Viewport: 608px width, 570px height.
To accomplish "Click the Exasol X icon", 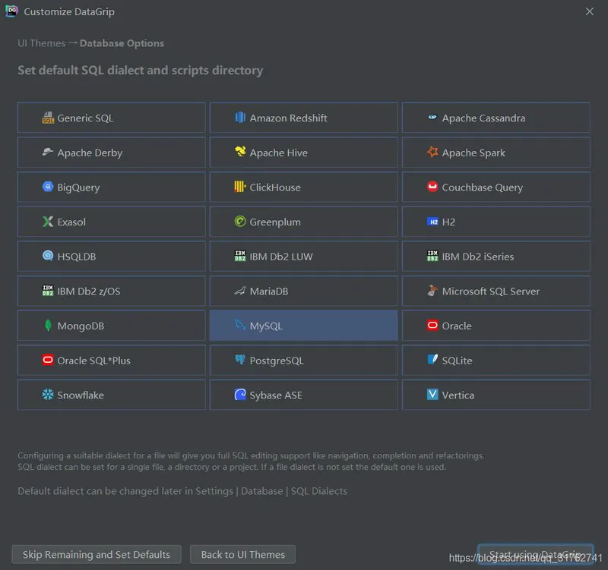I will click(48, 222).
